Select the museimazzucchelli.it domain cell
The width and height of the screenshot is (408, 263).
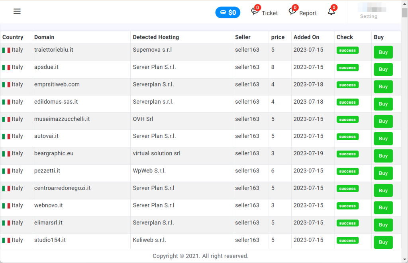click(62, 119)
